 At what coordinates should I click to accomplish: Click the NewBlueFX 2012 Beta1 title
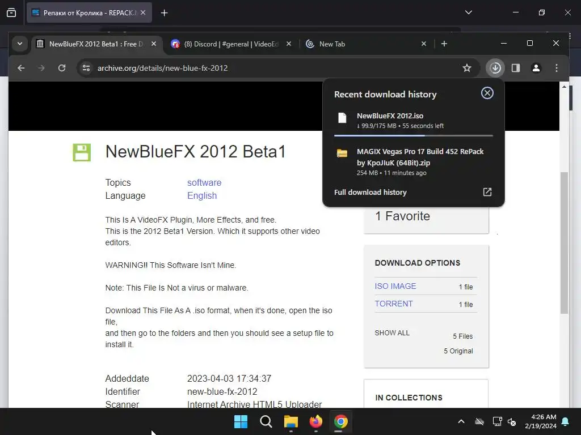coord(195,152)
